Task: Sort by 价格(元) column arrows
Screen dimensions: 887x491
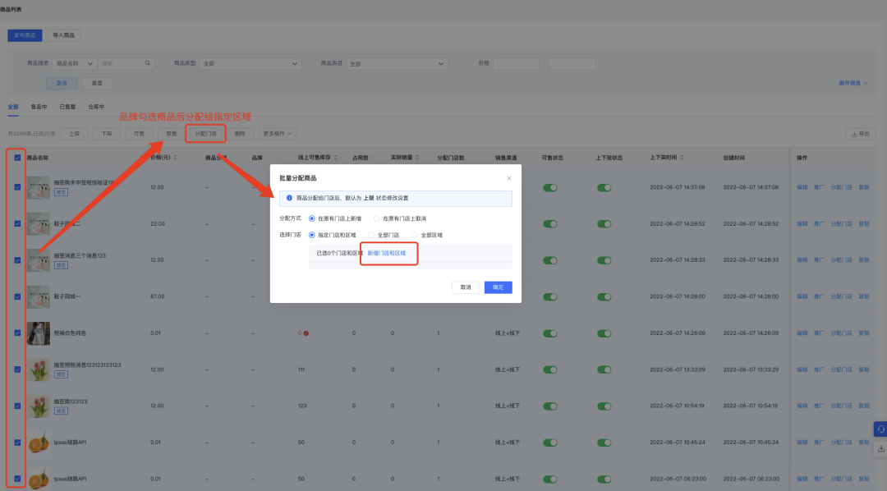Action: [176, 158]
